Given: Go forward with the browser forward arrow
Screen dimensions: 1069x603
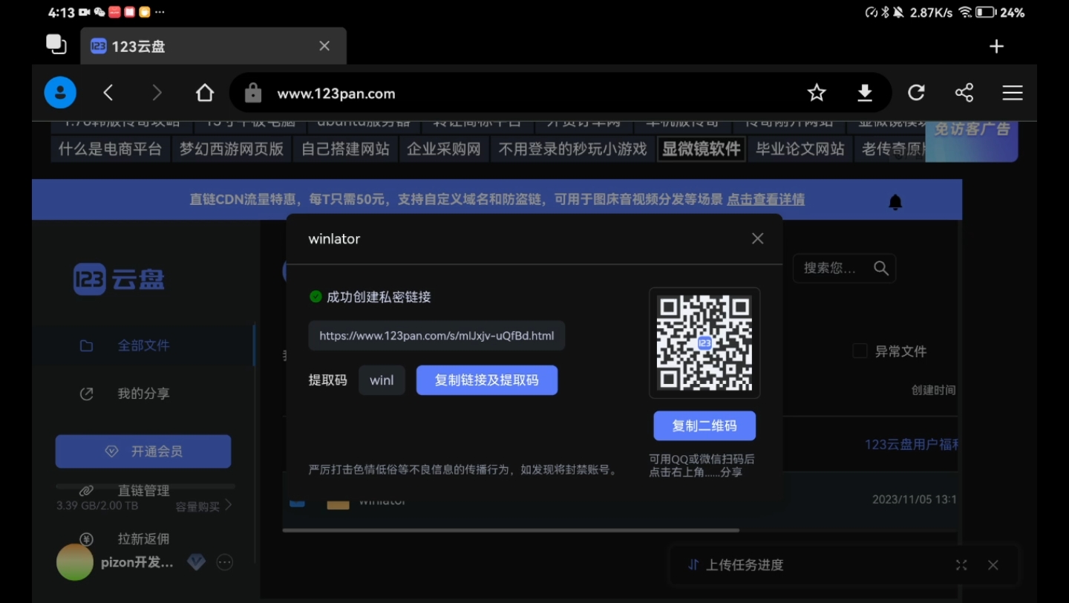Looking at the screenshot, I should click(x=157, y=93).
